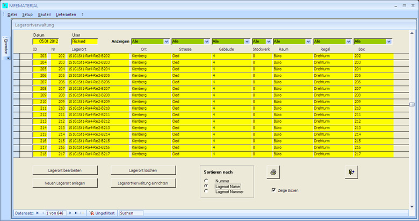Viewport: 419px width, 221px height.
Task: Expand the Strasse filter dropdown
Action: [206, 41]
